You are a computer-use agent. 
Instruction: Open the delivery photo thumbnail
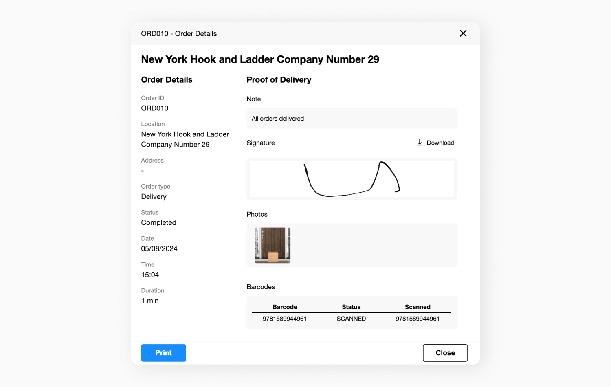[273, 245]
